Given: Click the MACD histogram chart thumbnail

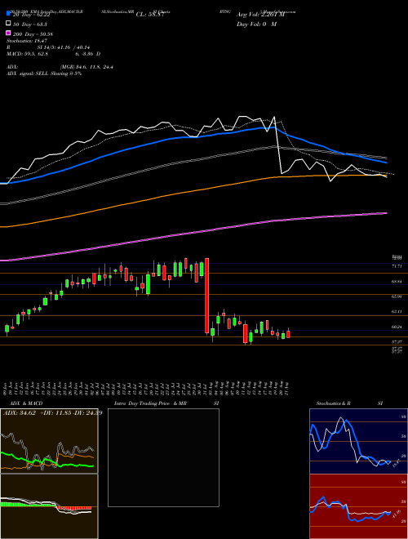Looking at the screenshot, I should 49,506.
